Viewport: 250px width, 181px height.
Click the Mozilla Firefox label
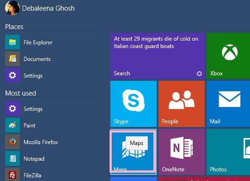pos(41,142)
